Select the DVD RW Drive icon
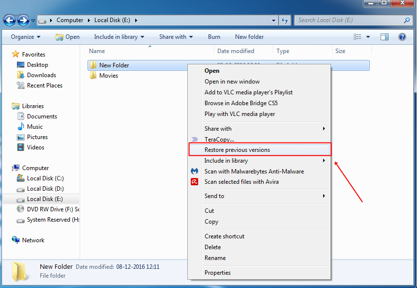Viewport: 417px width, 288px height. 20,209
